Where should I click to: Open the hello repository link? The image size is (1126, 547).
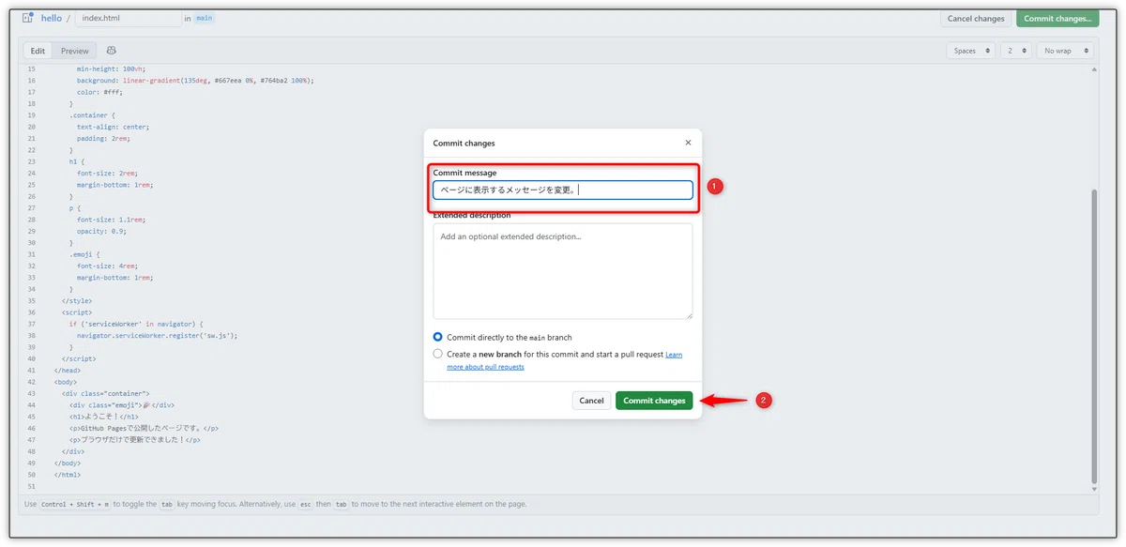[x=51, y=18]
